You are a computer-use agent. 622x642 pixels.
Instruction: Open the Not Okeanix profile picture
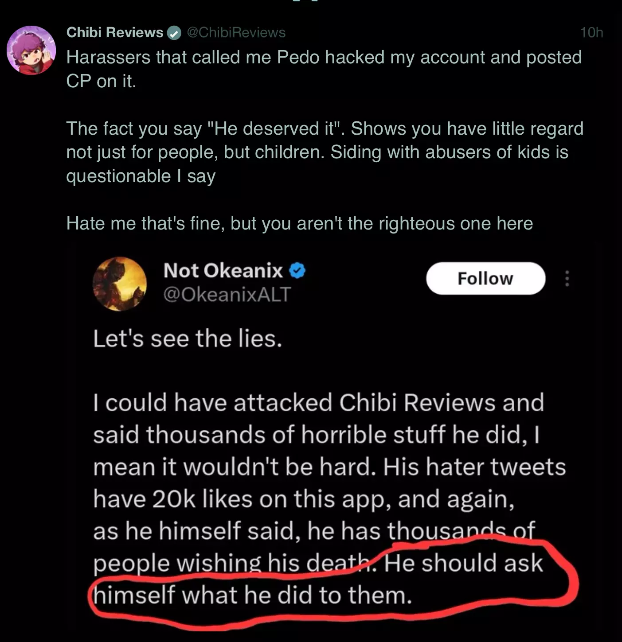(120, 284)
